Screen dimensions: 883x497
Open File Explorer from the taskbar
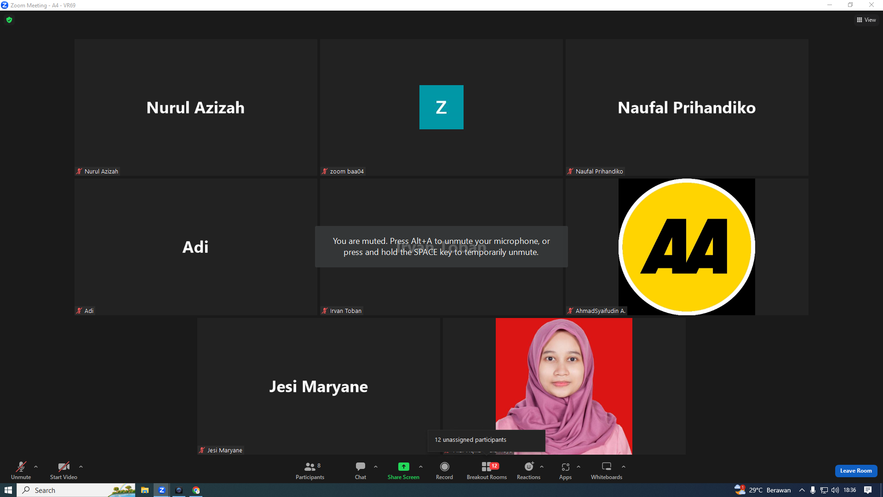pyautogui.click(x=144, y=490)
